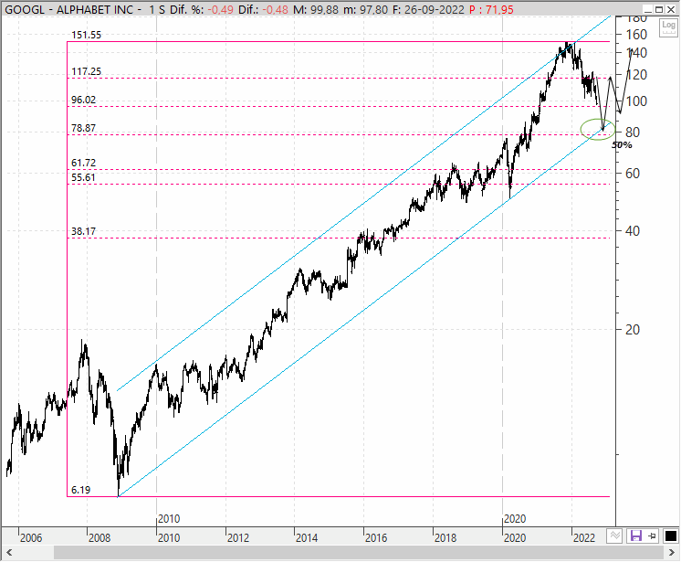Close the GOOGL chart window
The width and height of the screenshot is (681, 562).
671,9
